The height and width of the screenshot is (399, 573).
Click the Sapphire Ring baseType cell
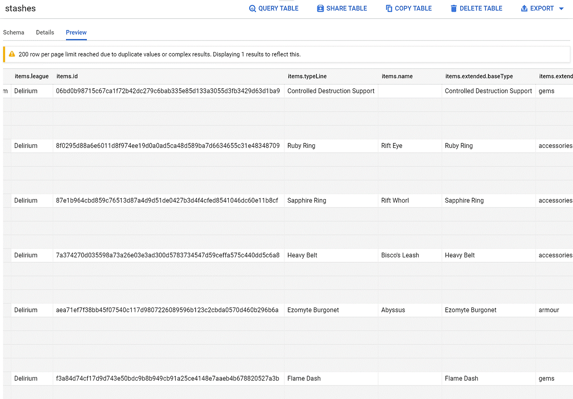tap(489, 200)
